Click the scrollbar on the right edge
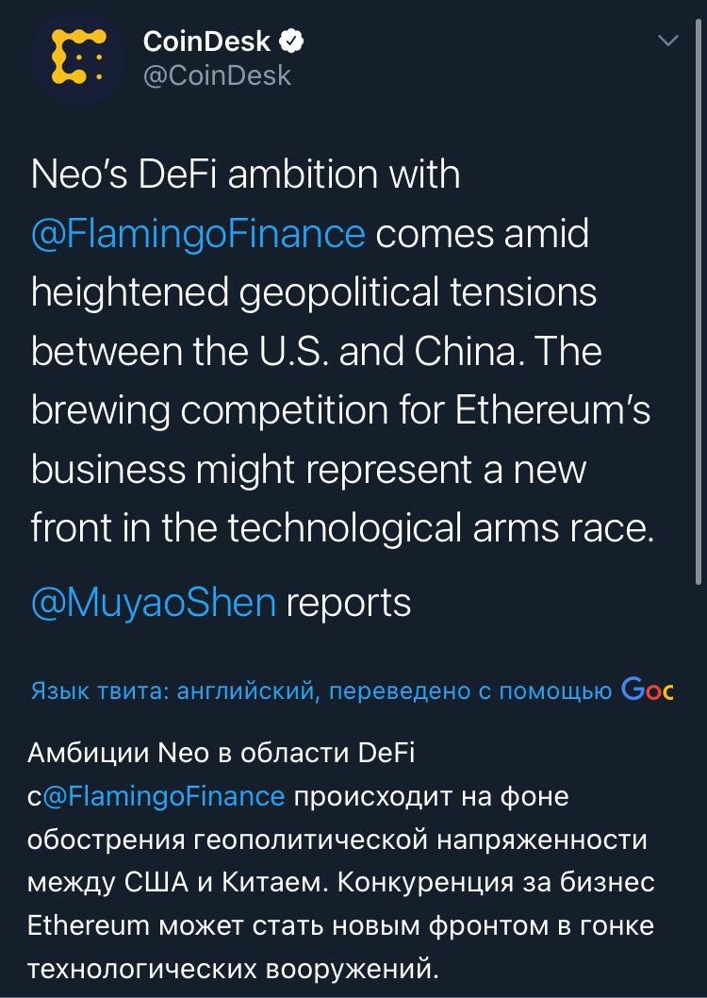707x998 pixels. tap(699, 283)
